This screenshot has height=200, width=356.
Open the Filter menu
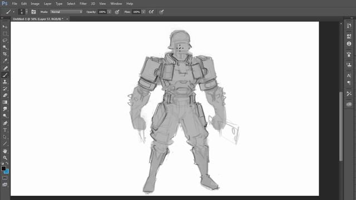pyautogui.click(x=83, y=4)
